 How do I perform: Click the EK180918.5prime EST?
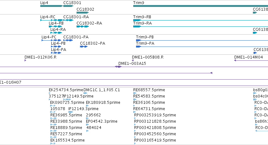pyautogui.click(x=87, y=106)
